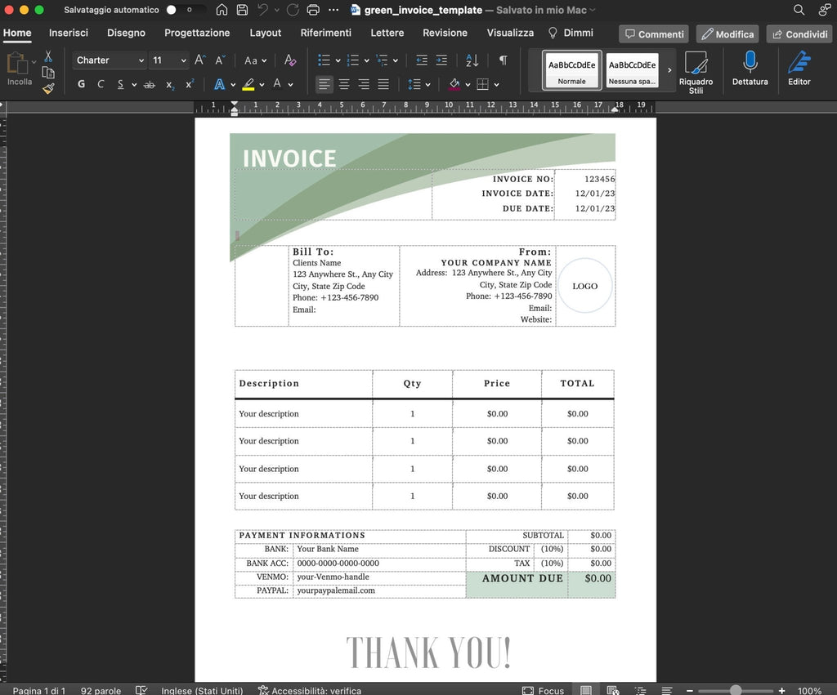Select the bulleted list icon

pyautogui.click(x=324, y=60)
